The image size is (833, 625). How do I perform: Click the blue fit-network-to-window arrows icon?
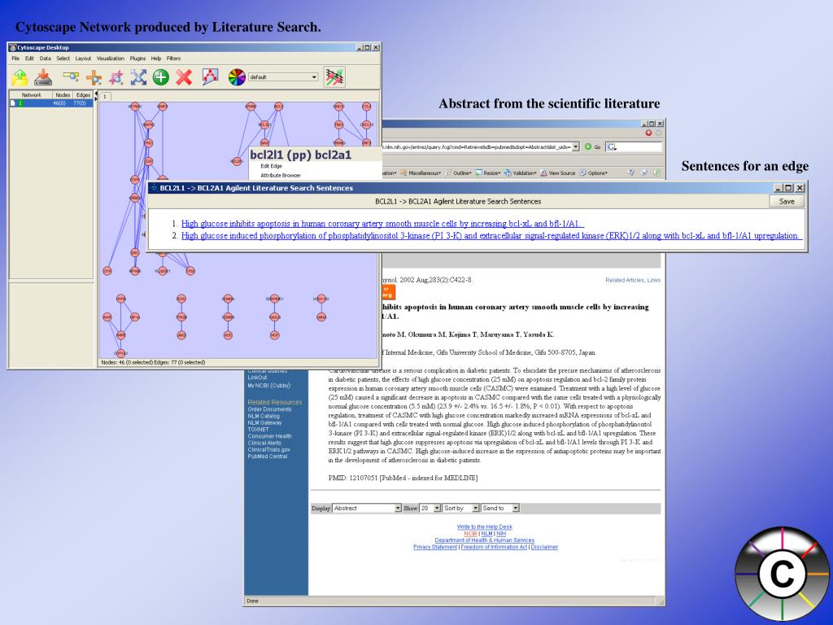tap(138, 77)
